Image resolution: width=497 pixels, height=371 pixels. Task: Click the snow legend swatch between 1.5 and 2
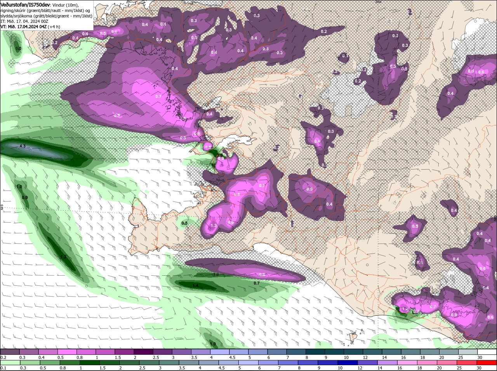click(x=124, y=352)
